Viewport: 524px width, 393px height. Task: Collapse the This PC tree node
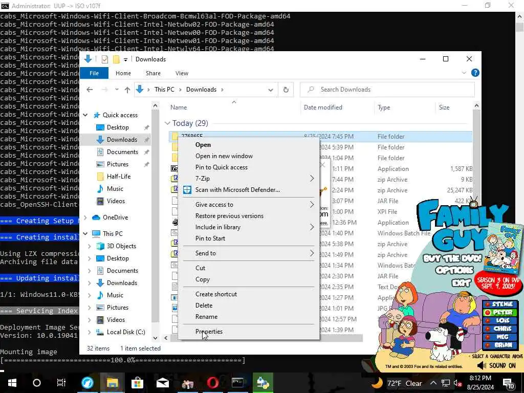tap(85, 233)
